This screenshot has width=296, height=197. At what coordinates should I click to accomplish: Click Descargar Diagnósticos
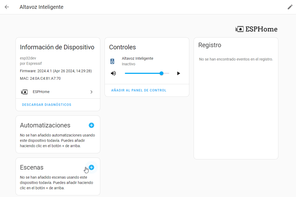tap(47, 105)
